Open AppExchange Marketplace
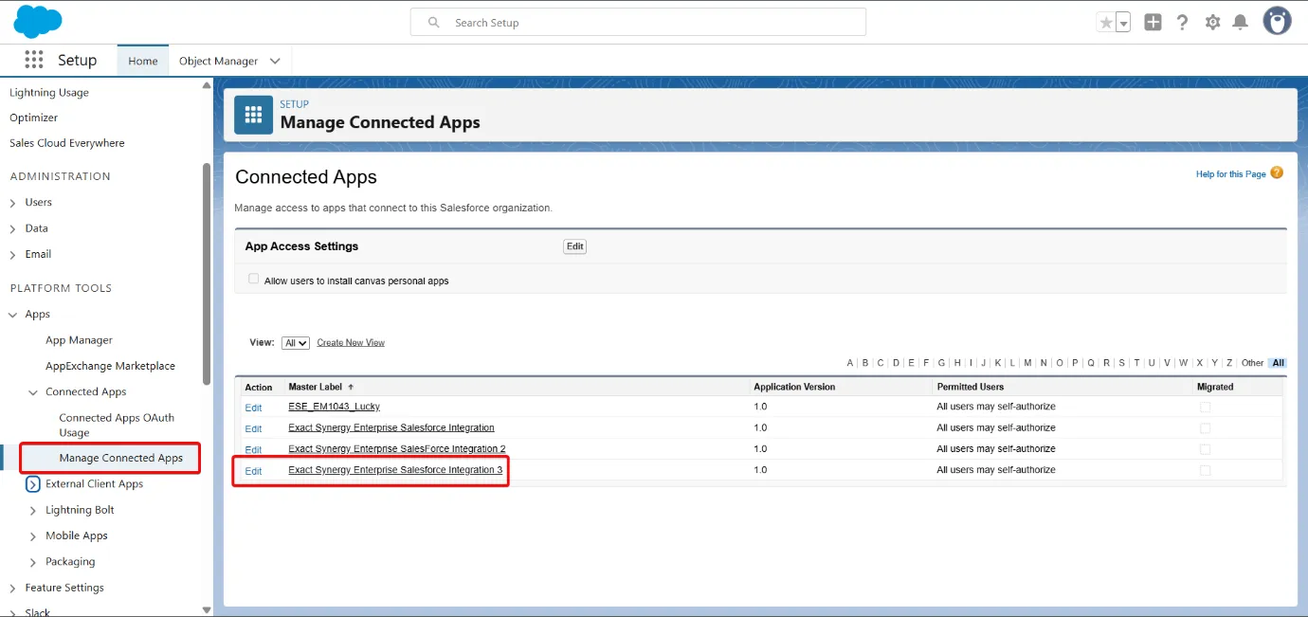Screen dimensions: 1308x617 [110, 366]
